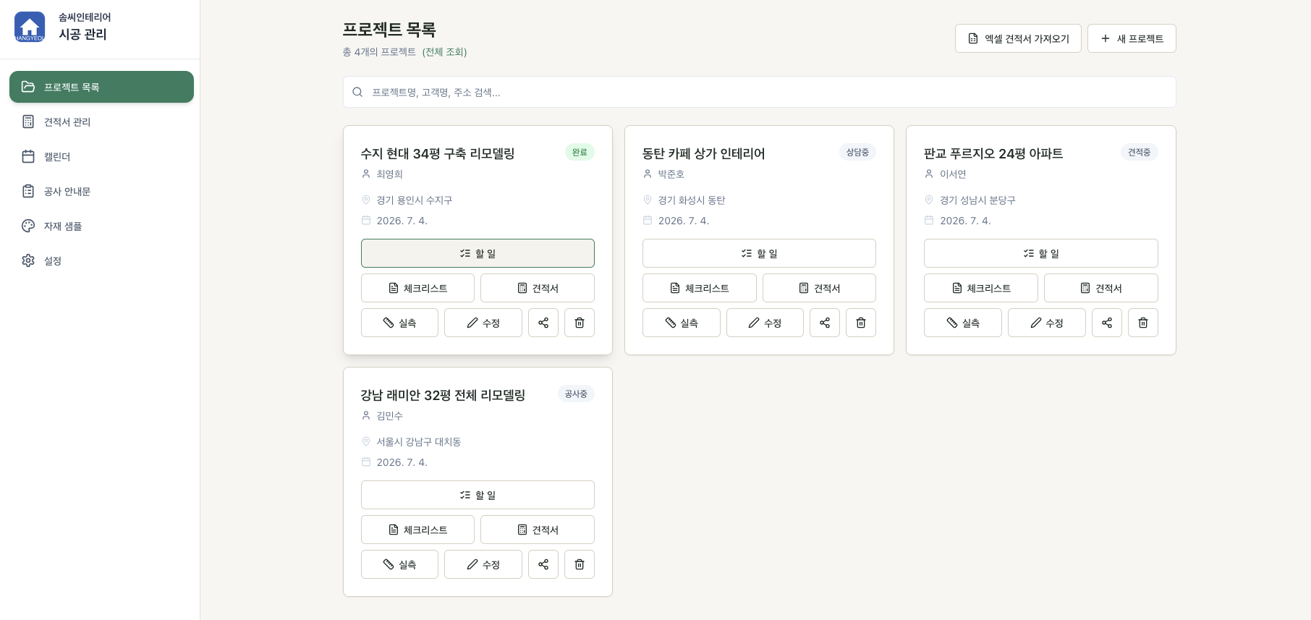The height and width of the screenshot is (620, 1311).
Task: Share the 동탄 카페 상가 인테리어 project
Action: pos(825,323)
